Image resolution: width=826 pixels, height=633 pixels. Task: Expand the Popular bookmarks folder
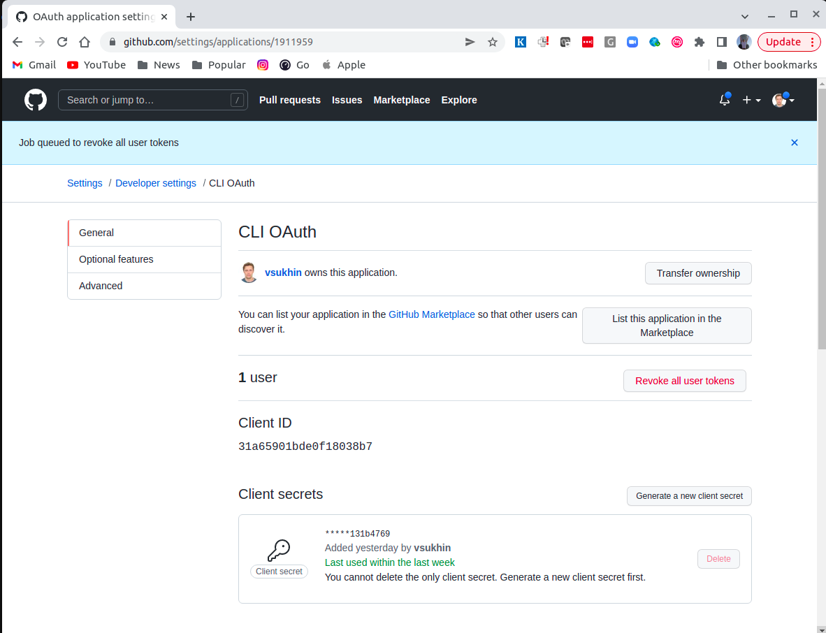click(x=219, y=65)
